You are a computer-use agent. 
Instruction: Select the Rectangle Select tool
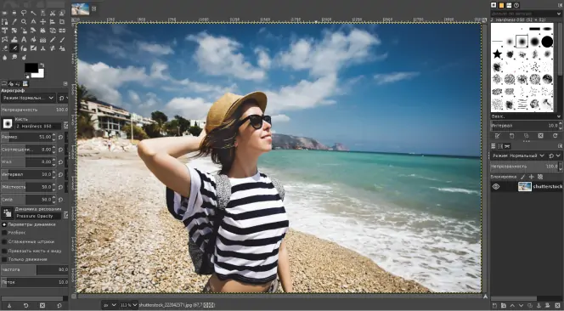click(x=4, y=13)
